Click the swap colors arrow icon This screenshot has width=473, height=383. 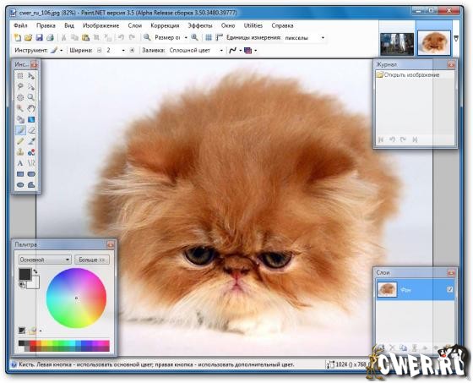tap(35, 271)
